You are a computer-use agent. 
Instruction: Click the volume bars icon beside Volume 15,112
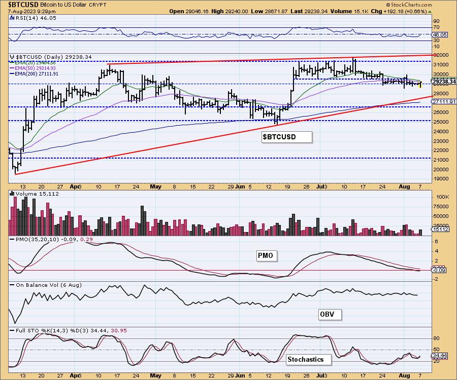coord(12,194)
